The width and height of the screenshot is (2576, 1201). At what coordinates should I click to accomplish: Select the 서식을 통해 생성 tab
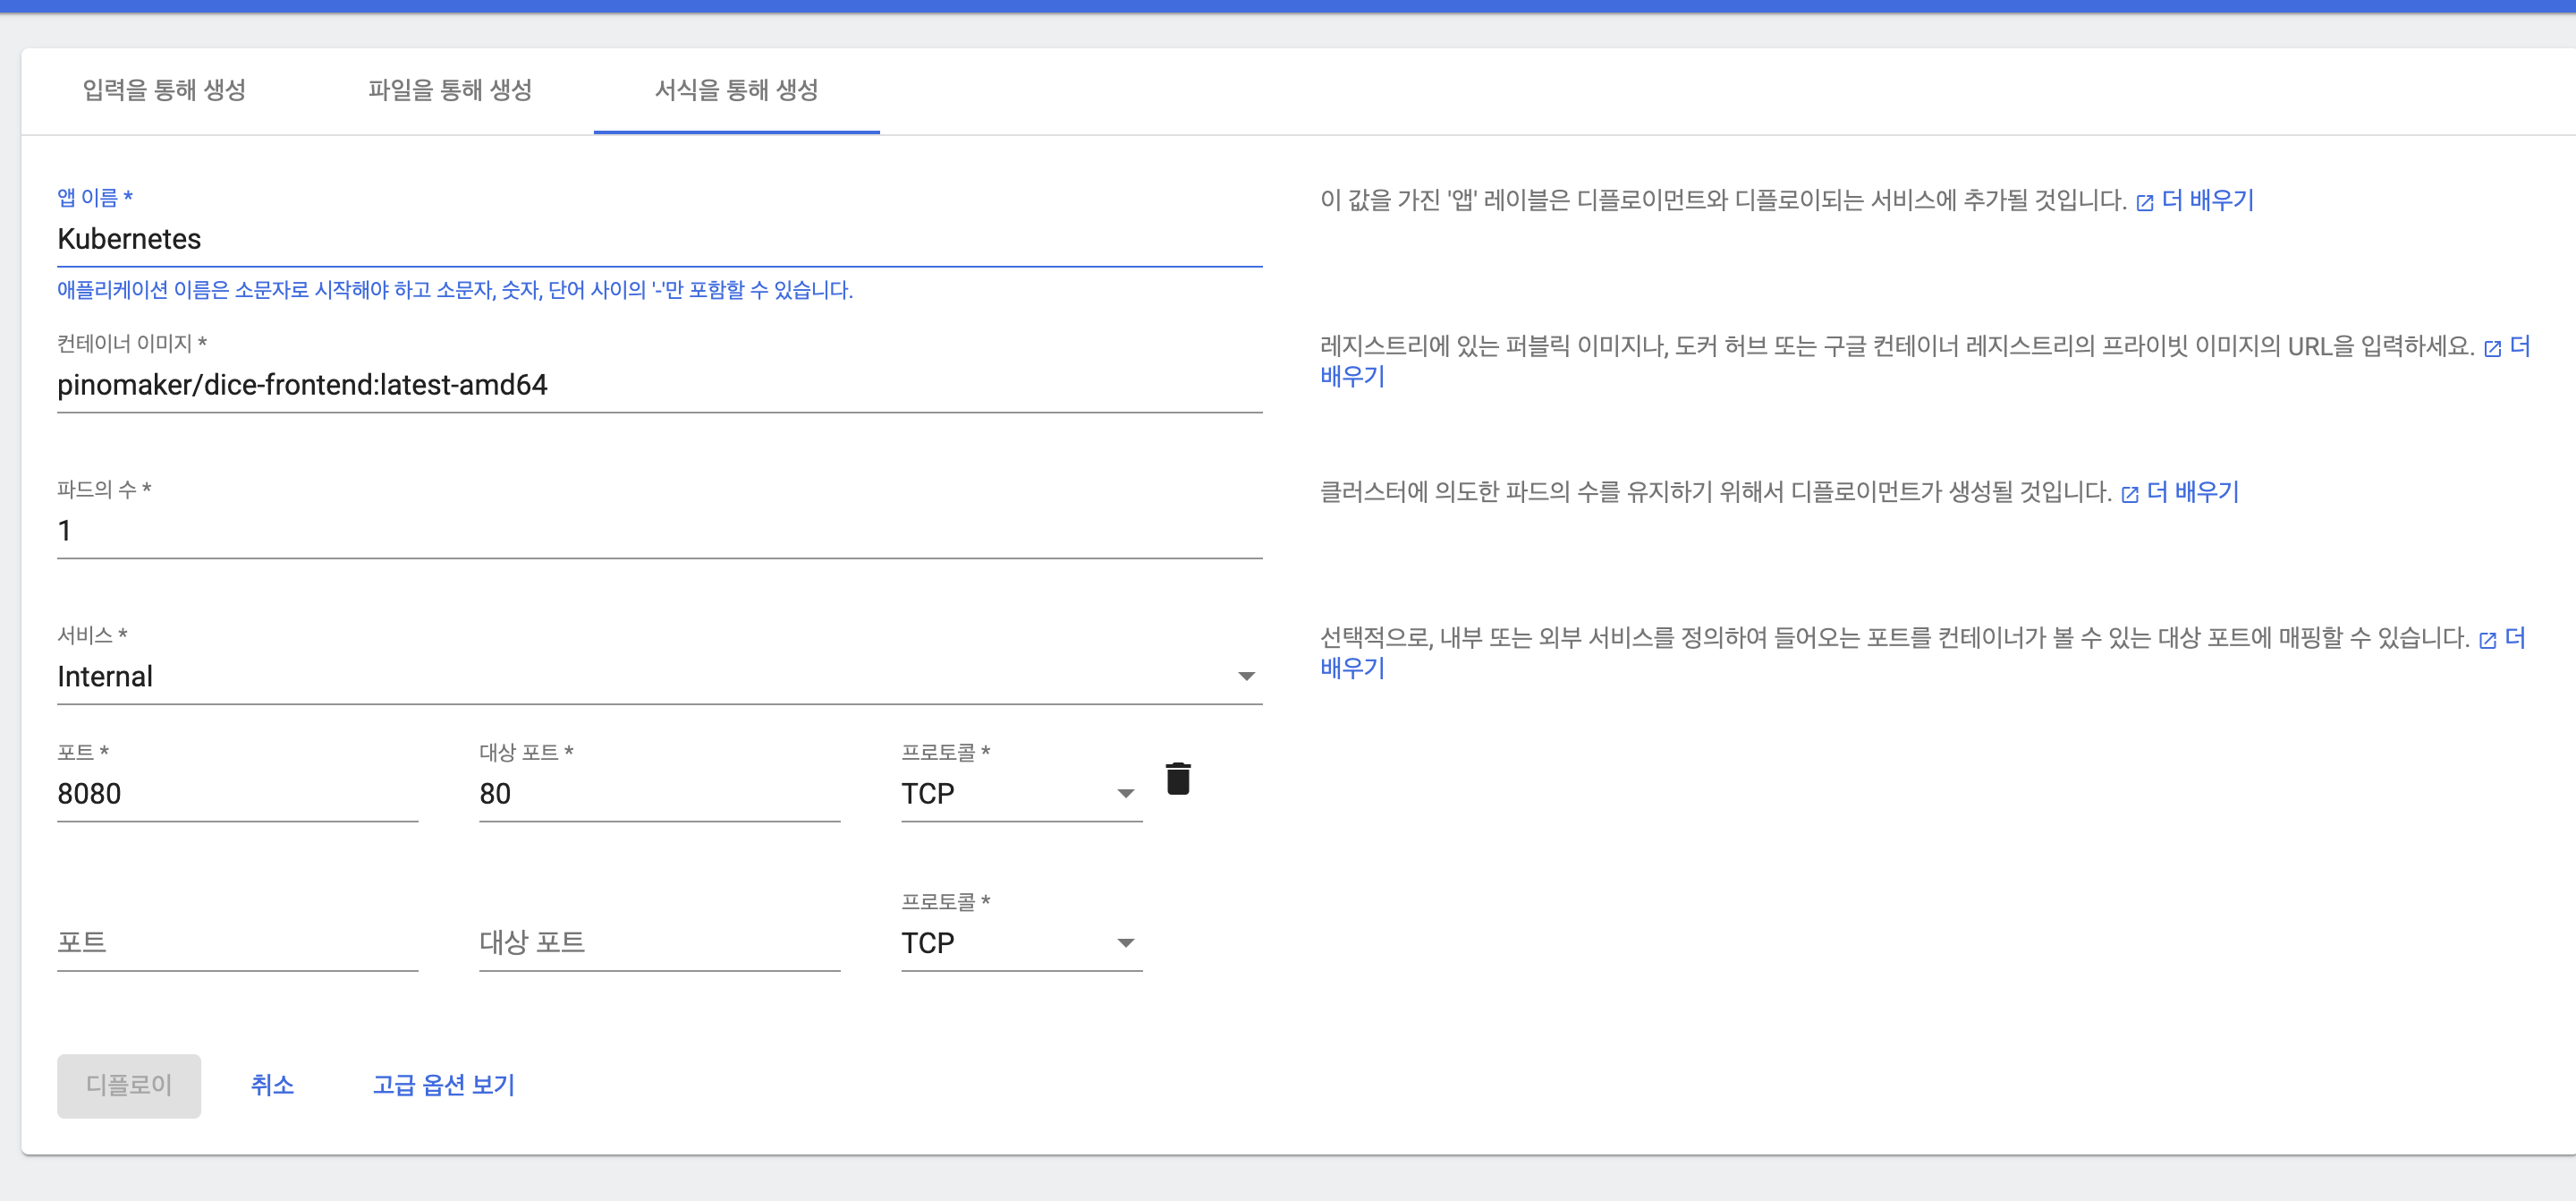pos(736,90)
